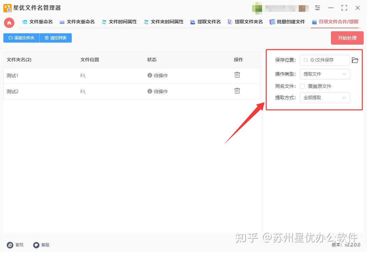
Task: Contact 客服 support link
Action: 41,245
